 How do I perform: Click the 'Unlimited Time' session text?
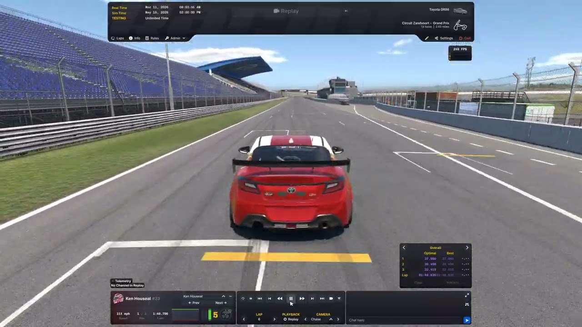156,18
